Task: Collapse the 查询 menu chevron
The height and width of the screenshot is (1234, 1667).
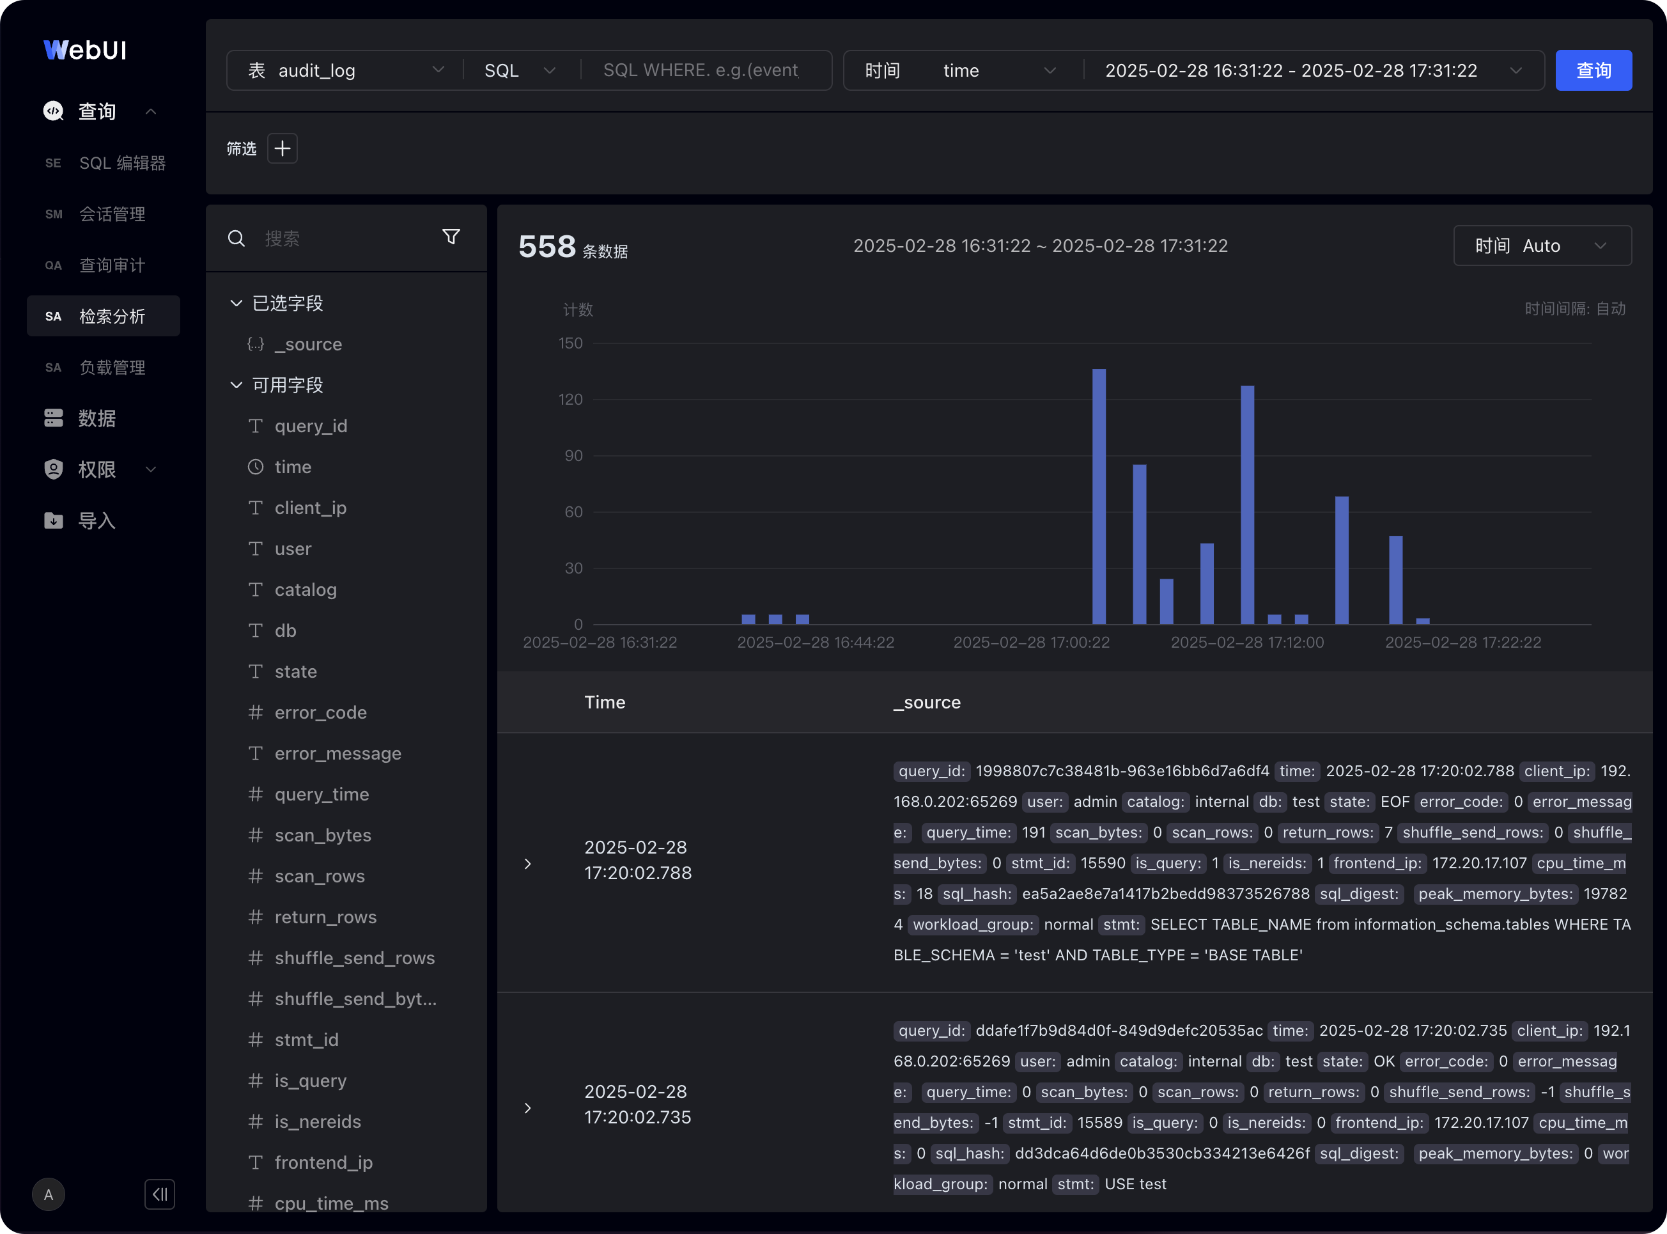Action: click(x=151, y=111)
